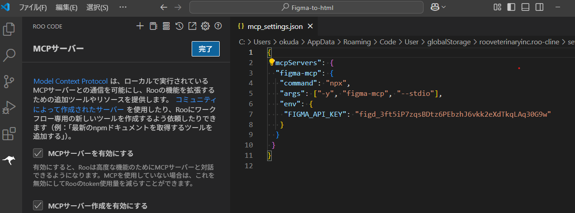This screenshot has width=575, height=213.
Task: Start a new Roo Code task with plus icon
Action: click(x=140, y=26)
